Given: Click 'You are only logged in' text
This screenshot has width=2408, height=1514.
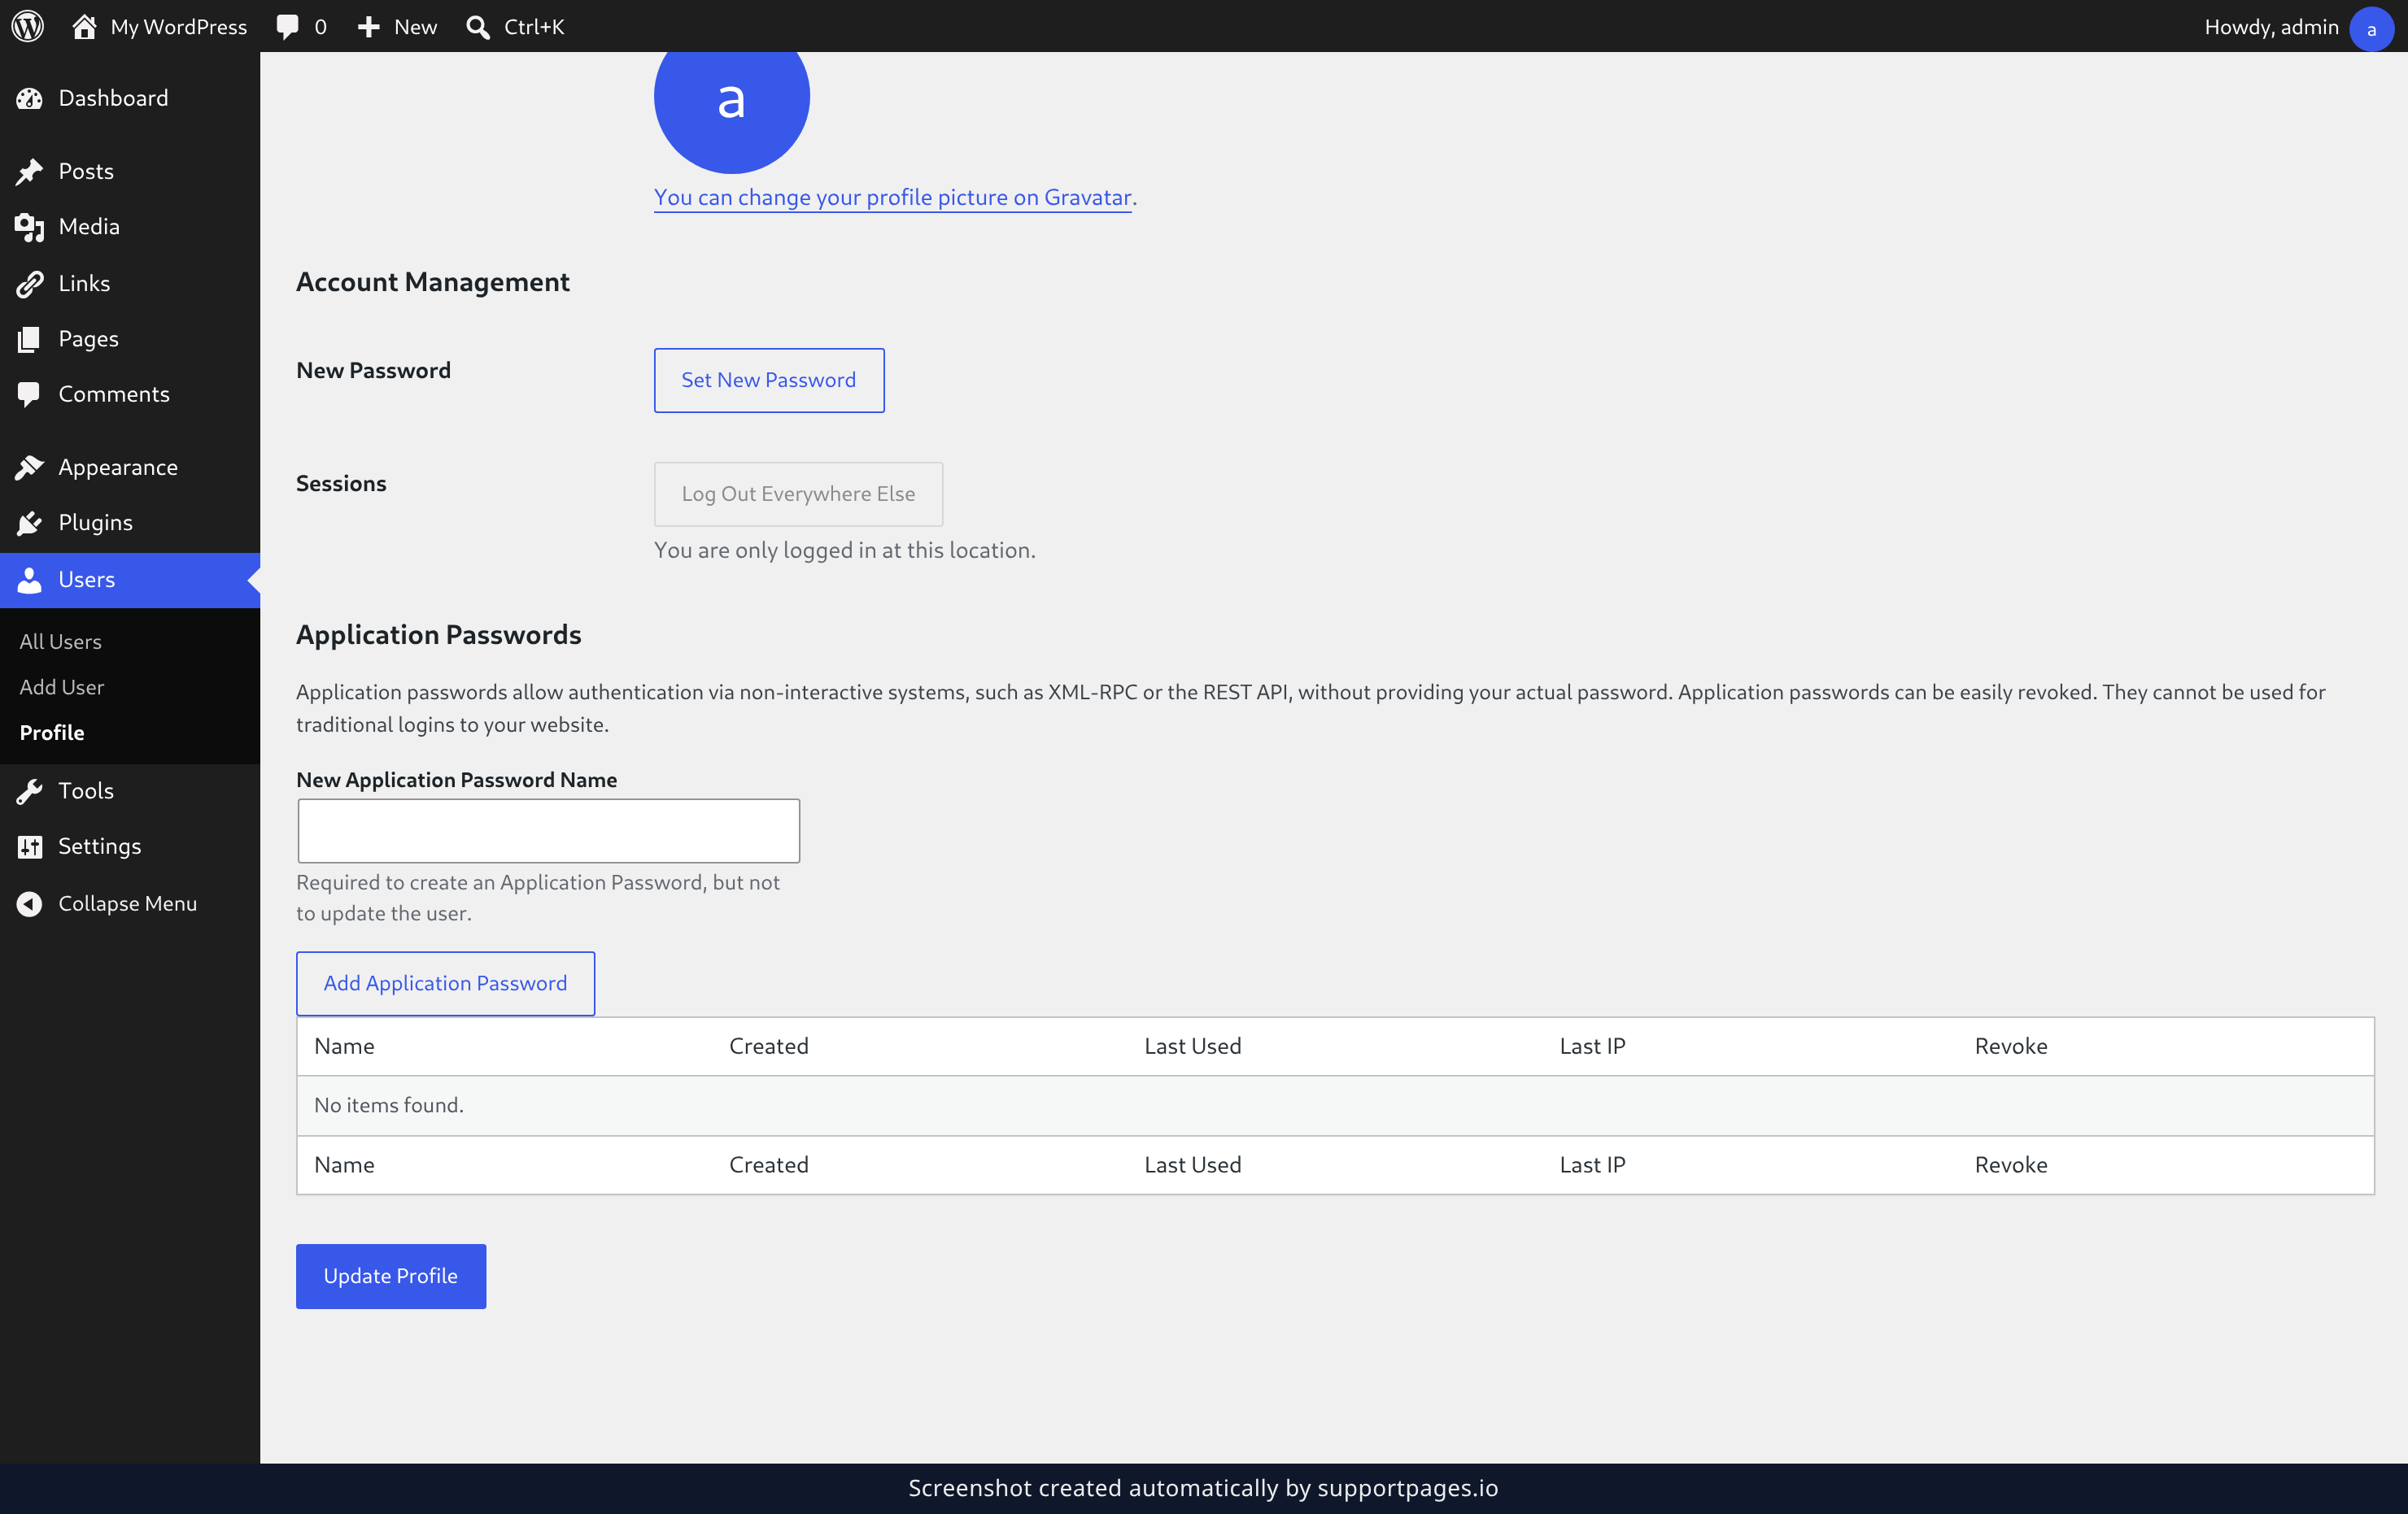Looking at the screenshot, I should [x=844, y=550].
